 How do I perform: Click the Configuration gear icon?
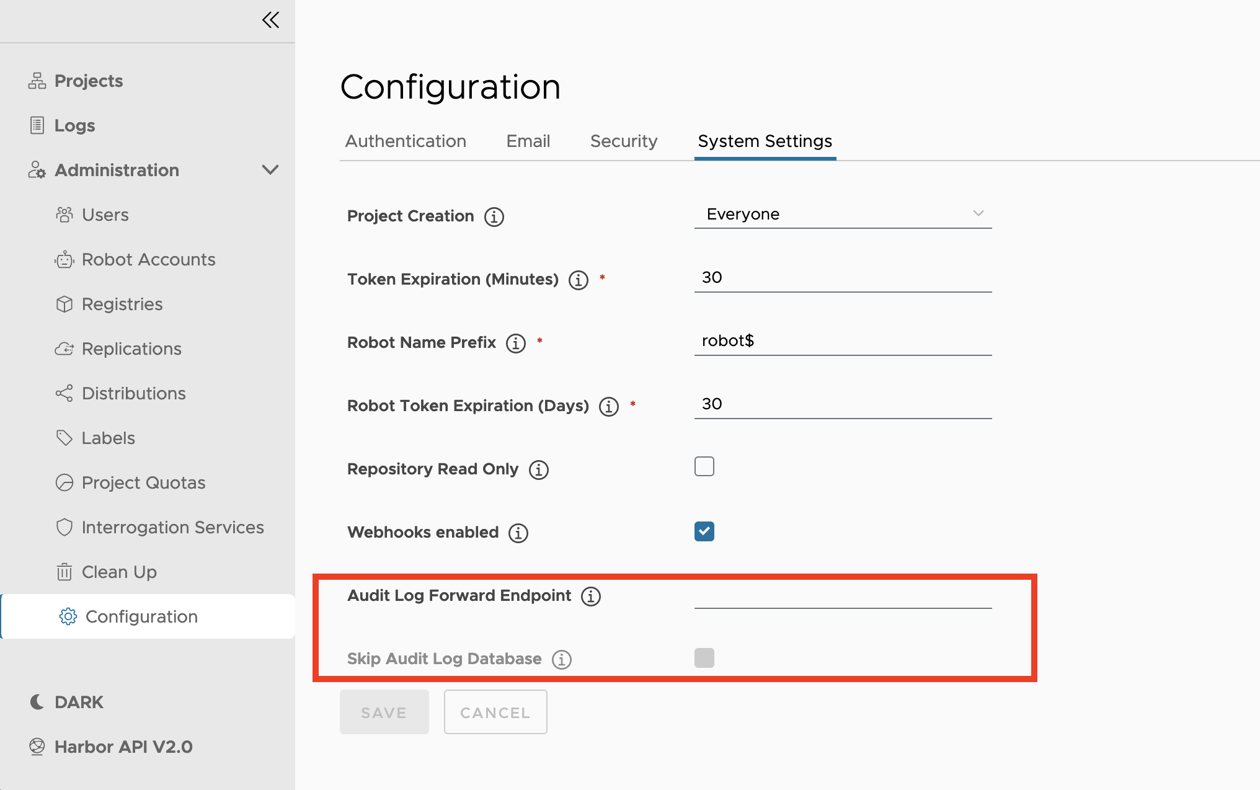(x=68, y=616)
